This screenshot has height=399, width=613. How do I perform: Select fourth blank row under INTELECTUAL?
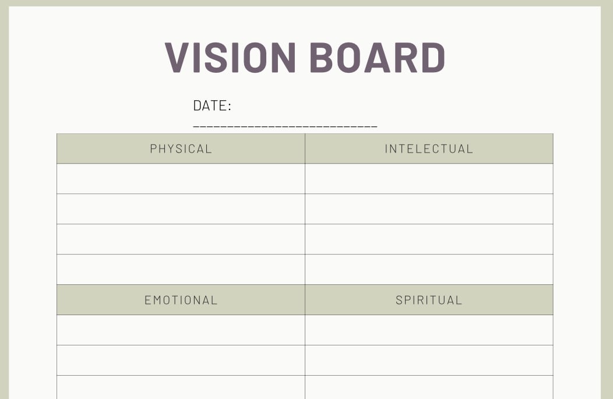429,270
